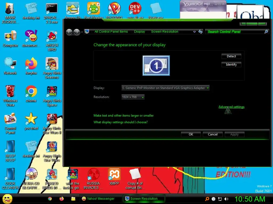This screenshot has width=273, height=204.
Task: Click the search magnifier in Control Panel
Action: (x=266, y=32)
